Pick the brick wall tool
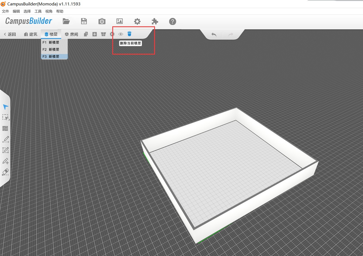Viewport: 363px width, 256px height. click(5, 128)
